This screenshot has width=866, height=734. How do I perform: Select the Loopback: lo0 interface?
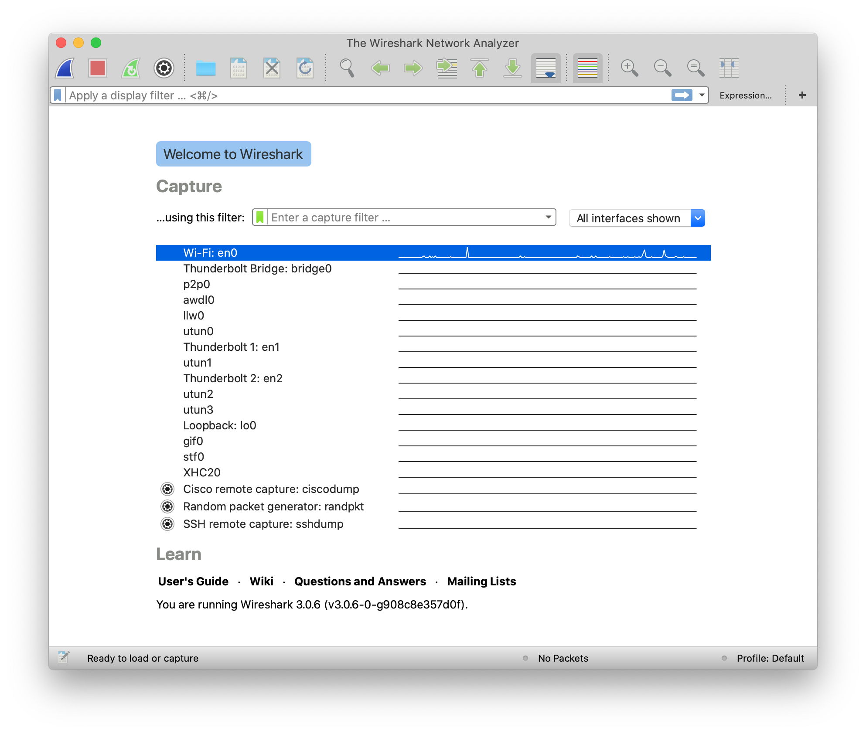point(220,425)
